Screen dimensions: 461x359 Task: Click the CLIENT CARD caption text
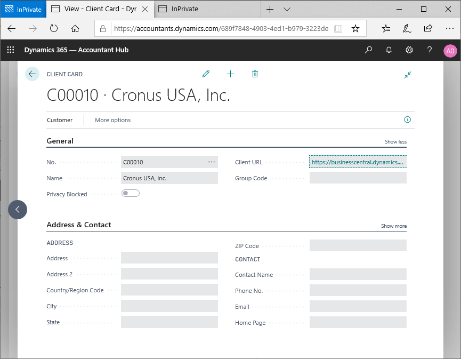64,74
